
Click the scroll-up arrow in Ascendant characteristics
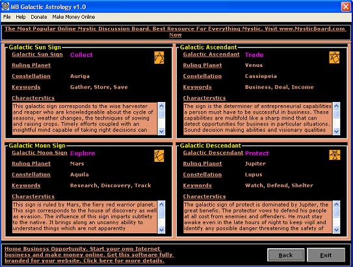(x=336, y=106)
